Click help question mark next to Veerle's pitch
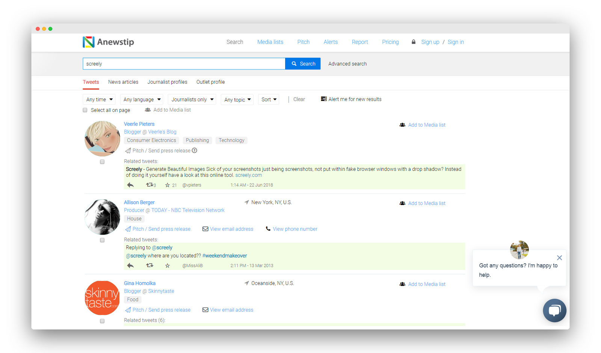601x353 pixels. pos(195,151)
